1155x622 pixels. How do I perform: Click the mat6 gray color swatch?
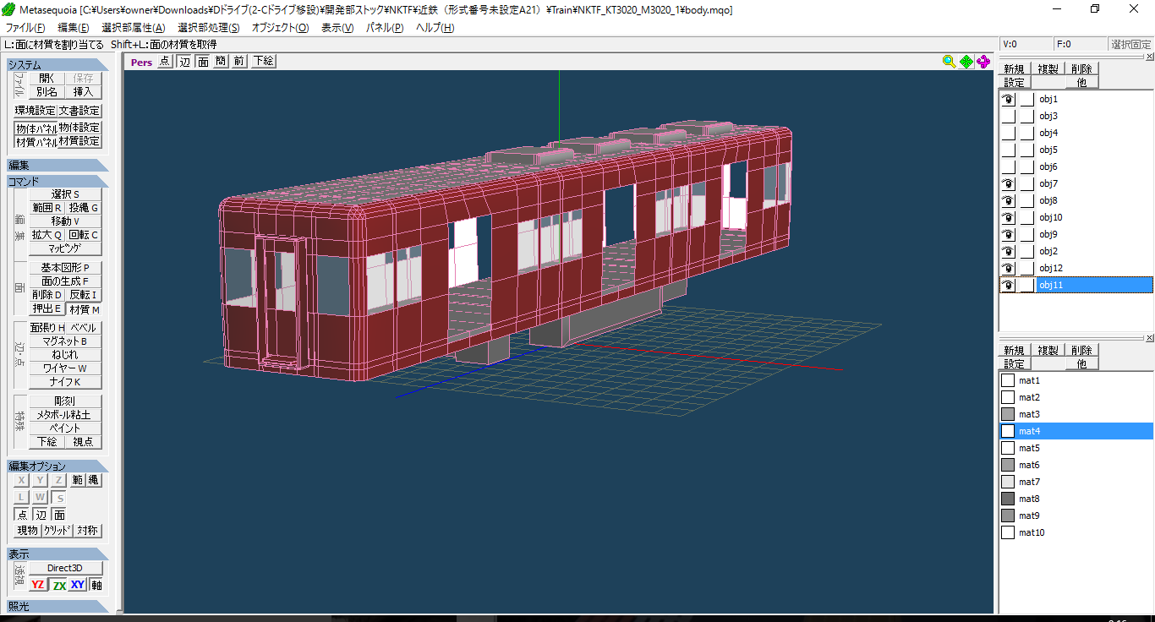(1008, 465)
